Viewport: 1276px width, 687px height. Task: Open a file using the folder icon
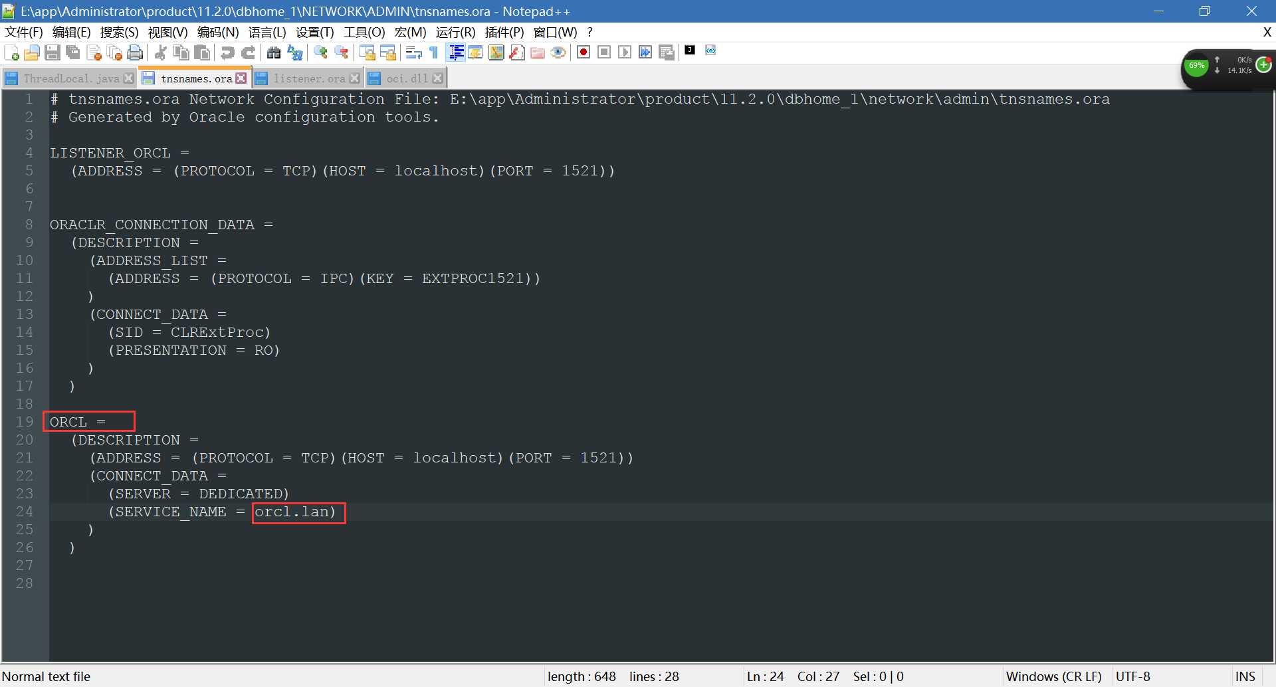coord(32,53)
